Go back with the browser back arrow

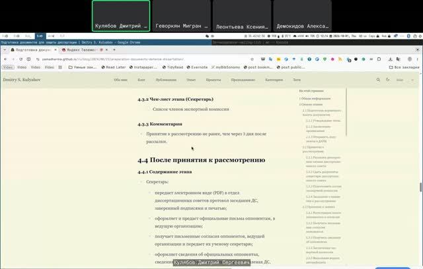click(x=5, y=59)
